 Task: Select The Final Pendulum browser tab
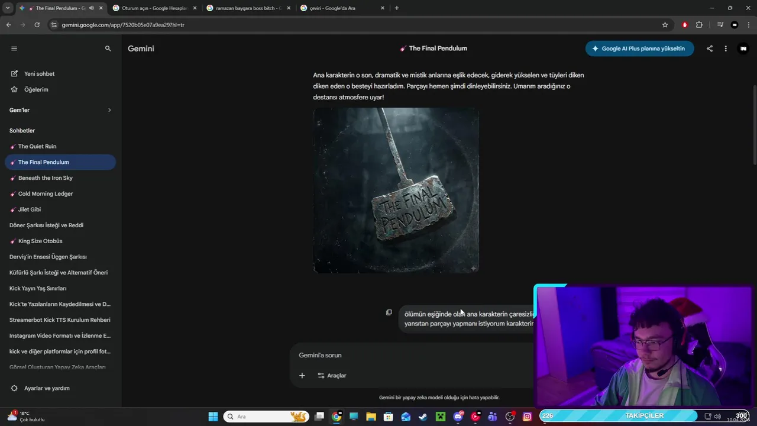point(60,8)
